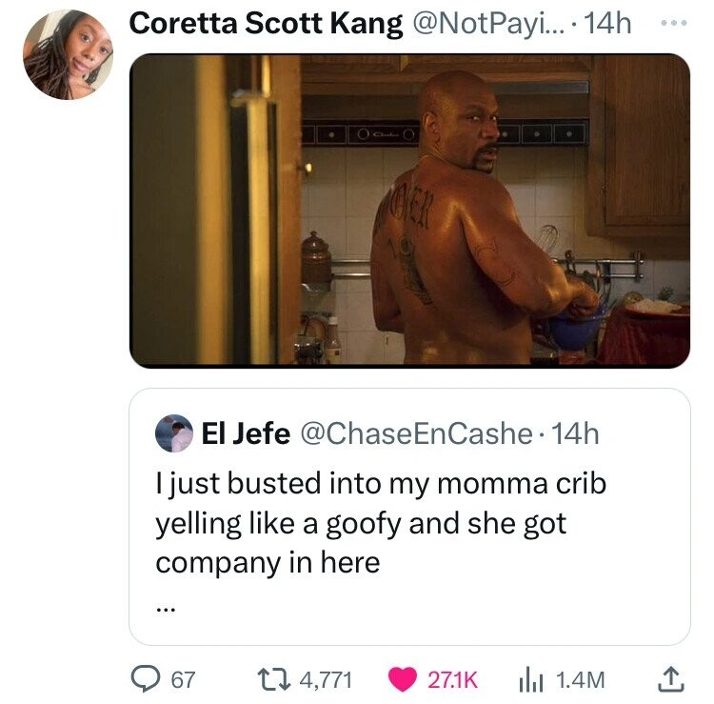Open Coretta Scott Kang's profile picture
The height and width of the screenshot is (704, 714).
coord(68,56)
